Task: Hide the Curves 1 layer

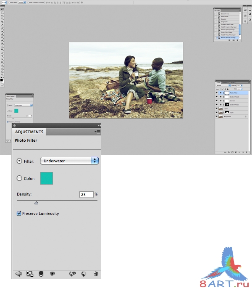Action: [x=217, y=101]
